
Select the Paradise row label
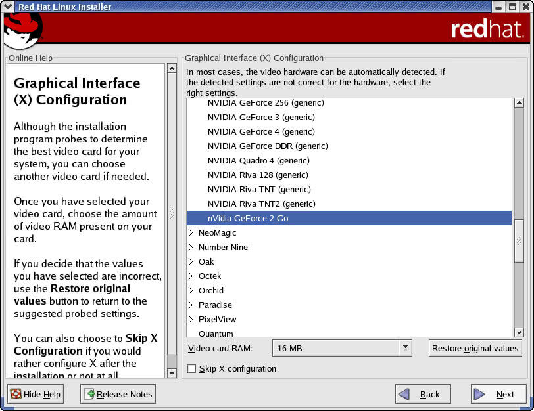(215, 305)
